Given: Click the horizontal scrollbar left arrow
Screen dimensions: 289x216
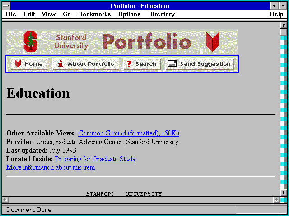Looking at the screenshot, I should pos(5,200).
